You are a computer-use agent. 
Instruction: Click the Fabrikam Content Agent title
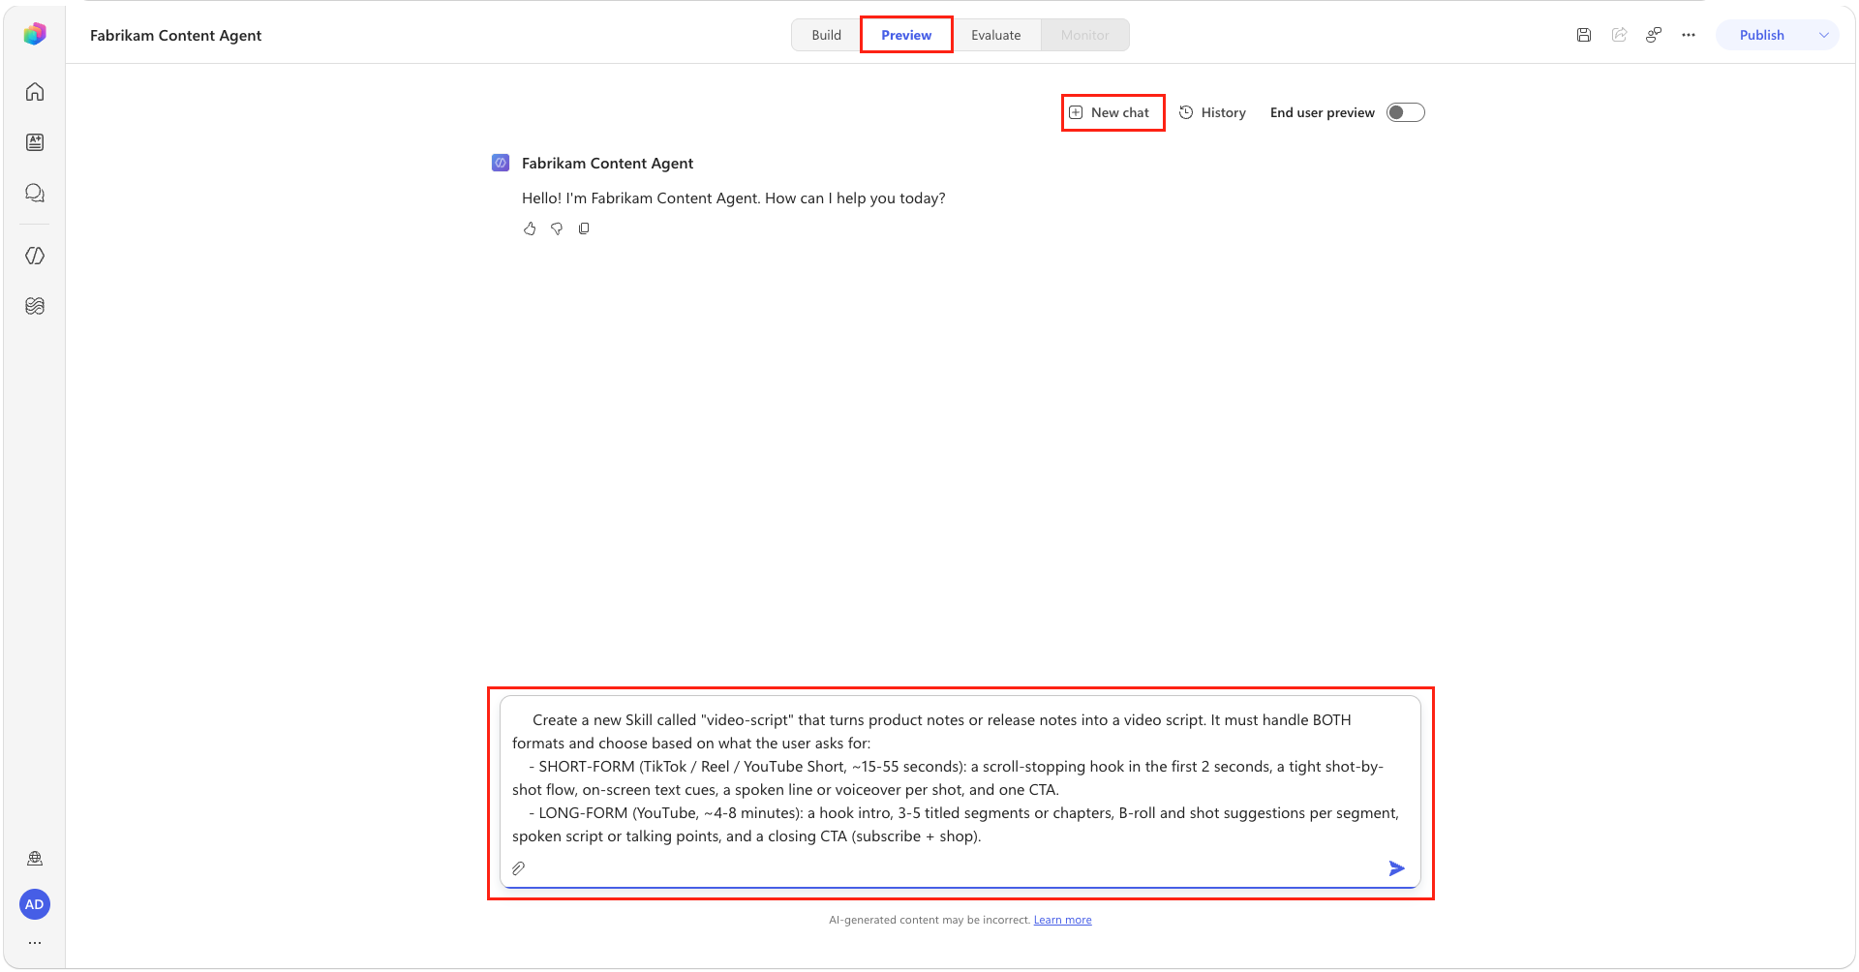coord(175,35)
